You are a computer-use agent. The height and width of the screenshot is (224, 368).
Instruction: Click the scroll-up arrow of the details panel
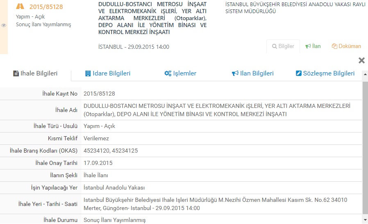tap(365, 75)
